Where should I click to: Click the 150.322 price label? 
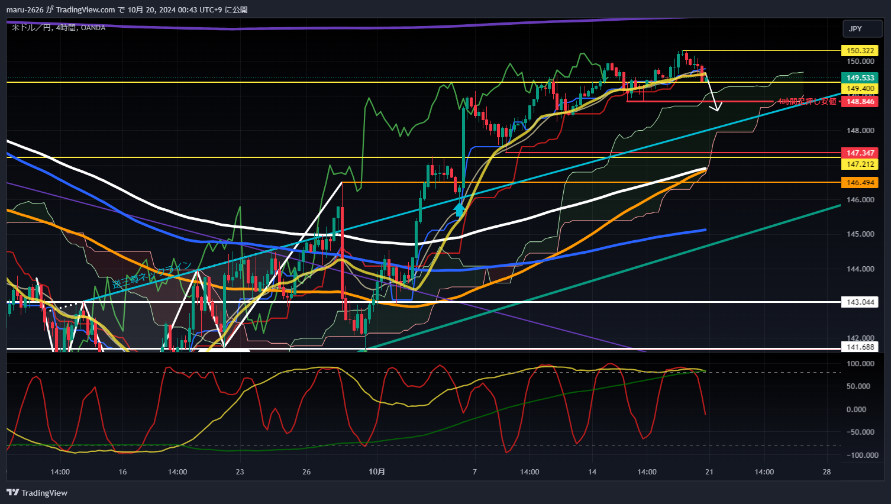pyautogui.click(x=860, y=51)
